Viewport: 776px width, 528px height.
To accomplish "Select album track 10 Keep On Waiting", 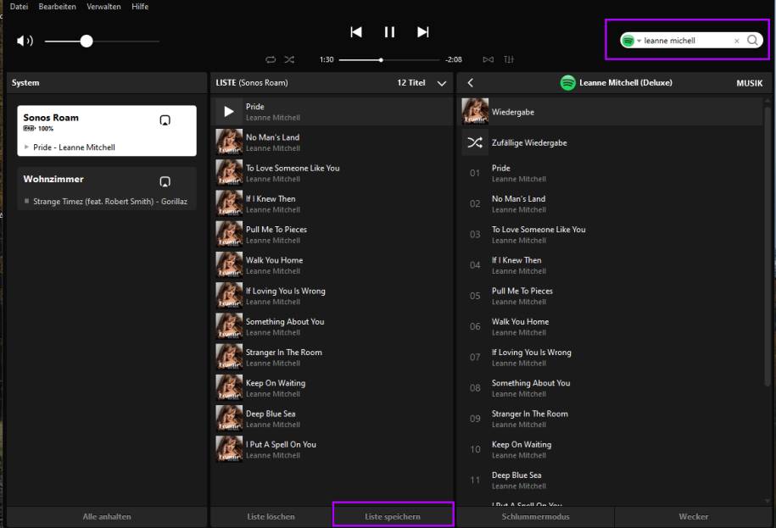I will pyautogui.click(x=611, y=449).
